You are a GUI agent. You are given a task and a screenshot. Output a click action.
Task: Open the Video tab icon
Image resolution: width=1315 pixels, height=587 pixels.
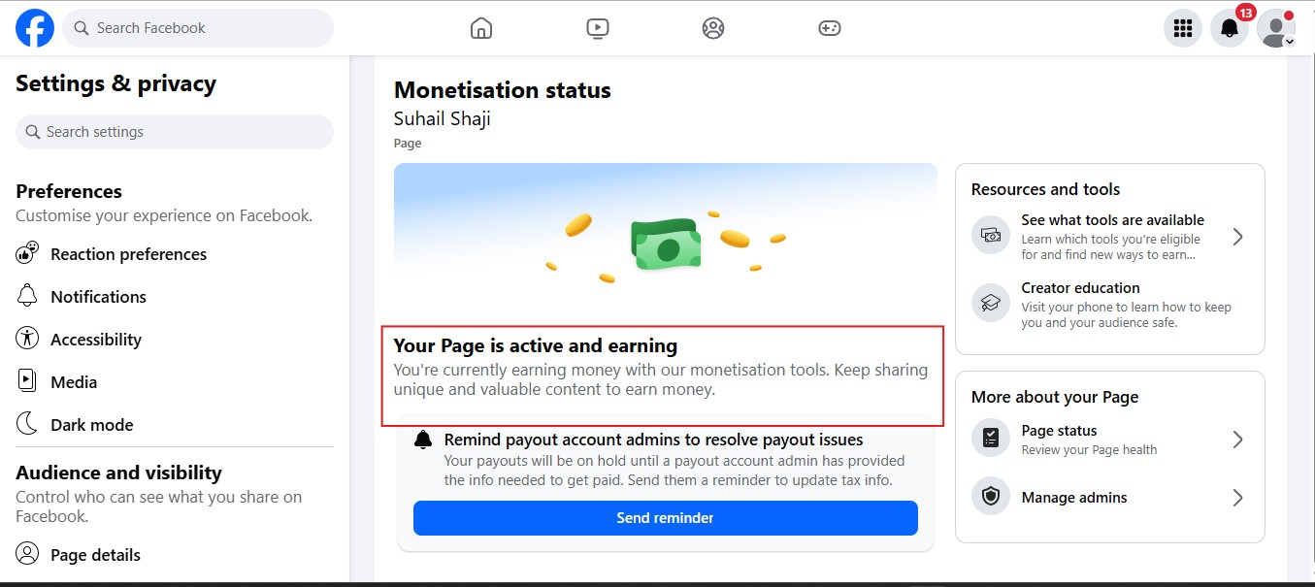click(x=598, y=28)
